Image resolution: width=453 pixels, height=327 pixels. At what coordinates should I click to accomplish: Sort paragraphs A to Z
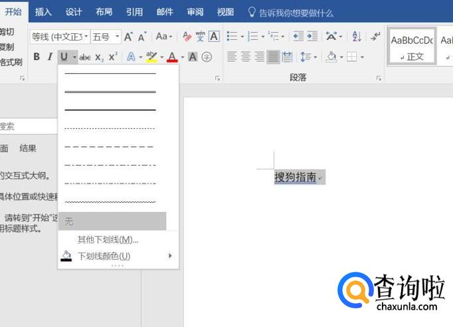click(x=357, y=37)
